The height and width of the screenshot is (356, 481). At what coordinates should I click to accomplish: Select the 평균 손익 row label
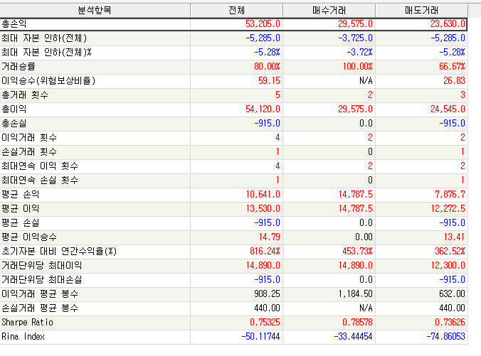21,194
